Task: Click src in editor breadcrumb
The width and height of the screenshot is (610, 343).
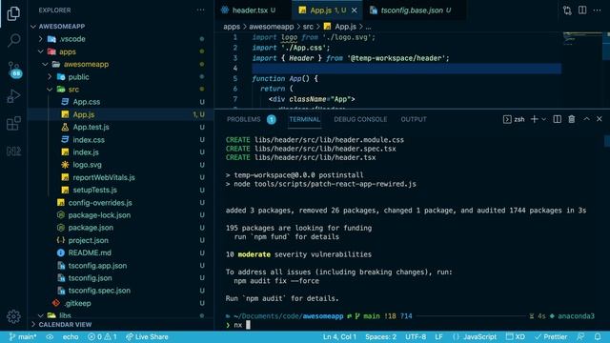Action: tap(308, 27)
